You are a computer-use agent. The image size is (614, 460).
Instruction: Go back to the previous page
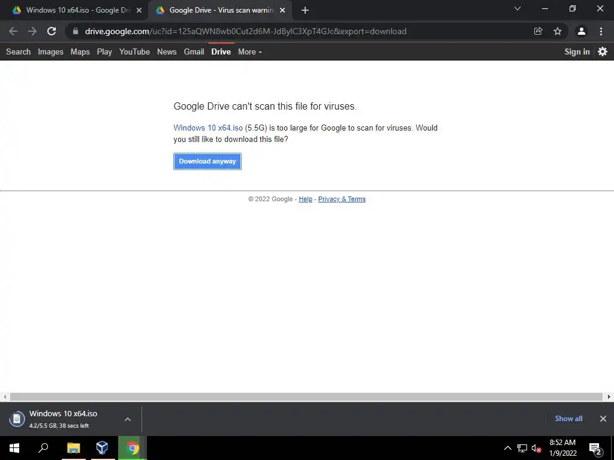(13, 31)
